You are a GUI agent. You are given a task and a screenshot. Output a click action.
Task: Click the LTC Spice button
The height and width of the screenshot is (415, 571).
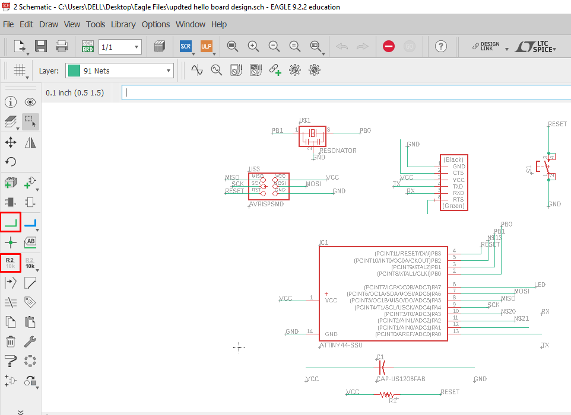click(x=535, y=47)
